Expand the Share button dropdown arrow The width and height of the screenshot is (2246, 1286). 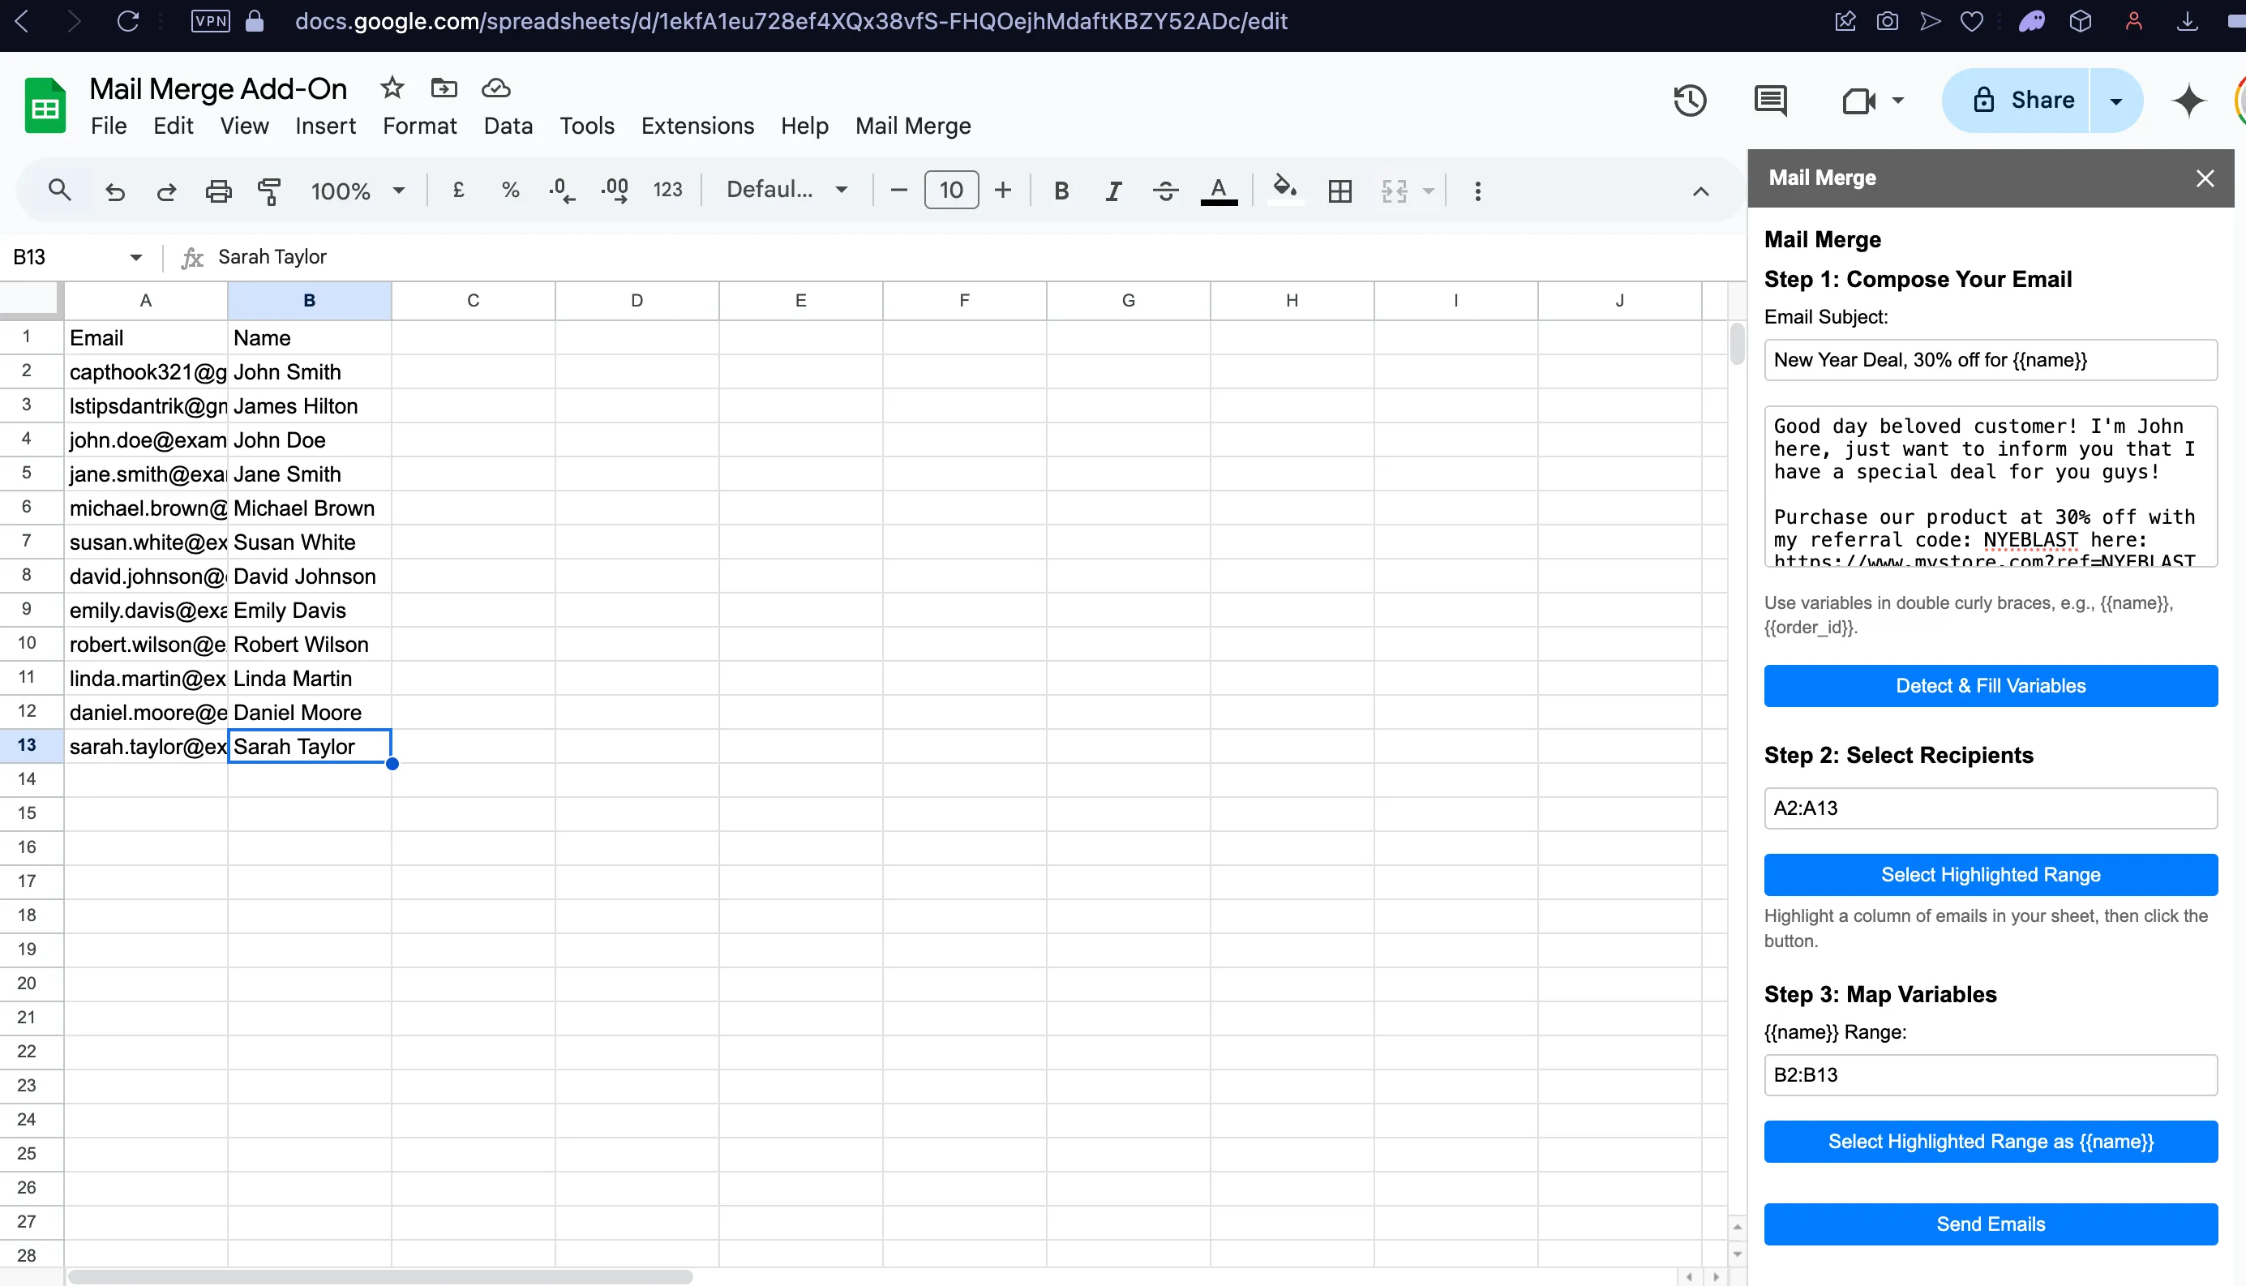coord(2116,101)
